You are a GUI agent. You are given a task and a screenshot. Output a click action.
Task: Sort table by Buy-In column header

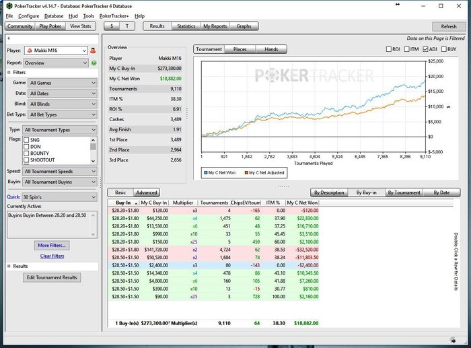pos(123,203)
